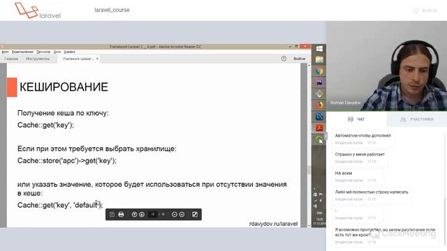Zoom out with the minus circle icon
Screen dimensions: 447x251
tap(175, 214)
